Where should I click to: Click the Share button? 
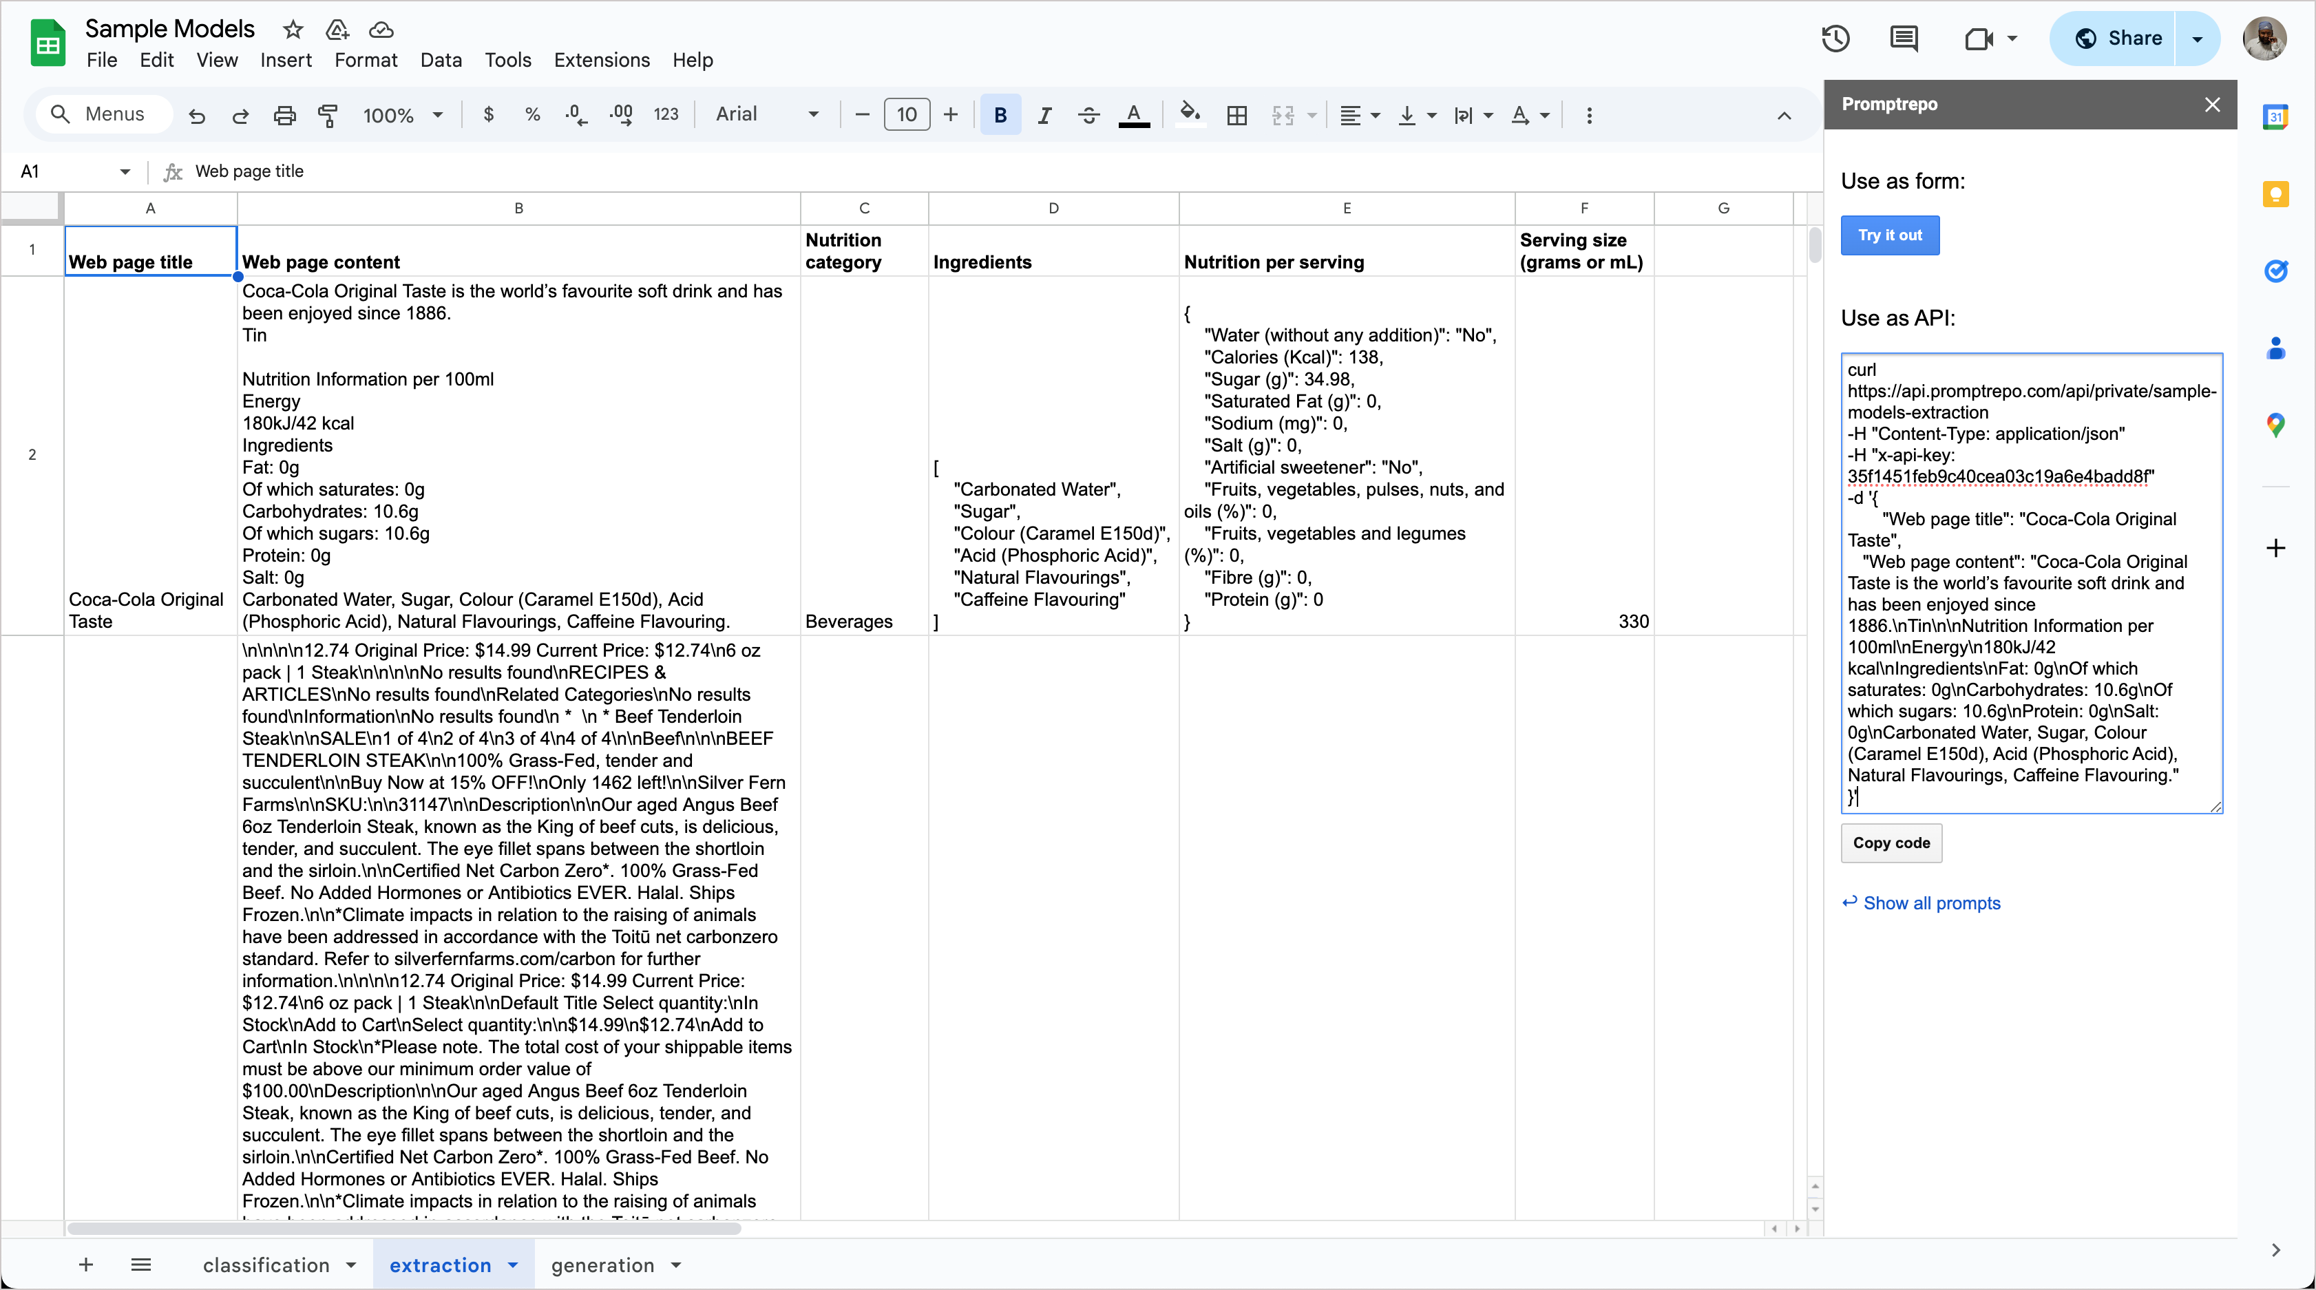[2114, 38]
